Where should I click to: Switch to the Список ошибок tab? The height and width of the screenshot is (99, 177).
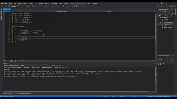(7, 94)
